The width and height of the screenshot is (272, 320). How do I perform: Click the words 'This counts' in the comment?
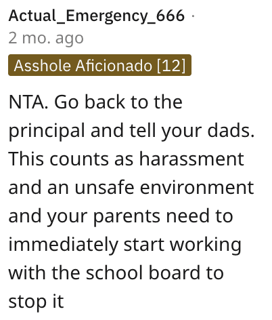tap(59, 159)
